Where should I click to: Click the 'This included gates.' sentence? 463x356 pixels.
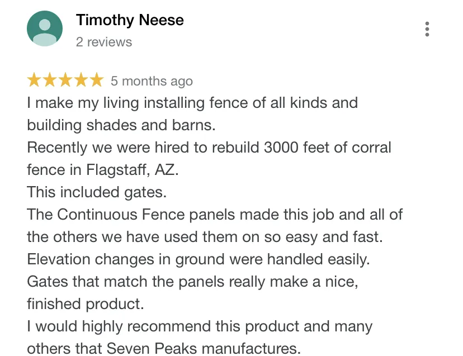[97, 192]
